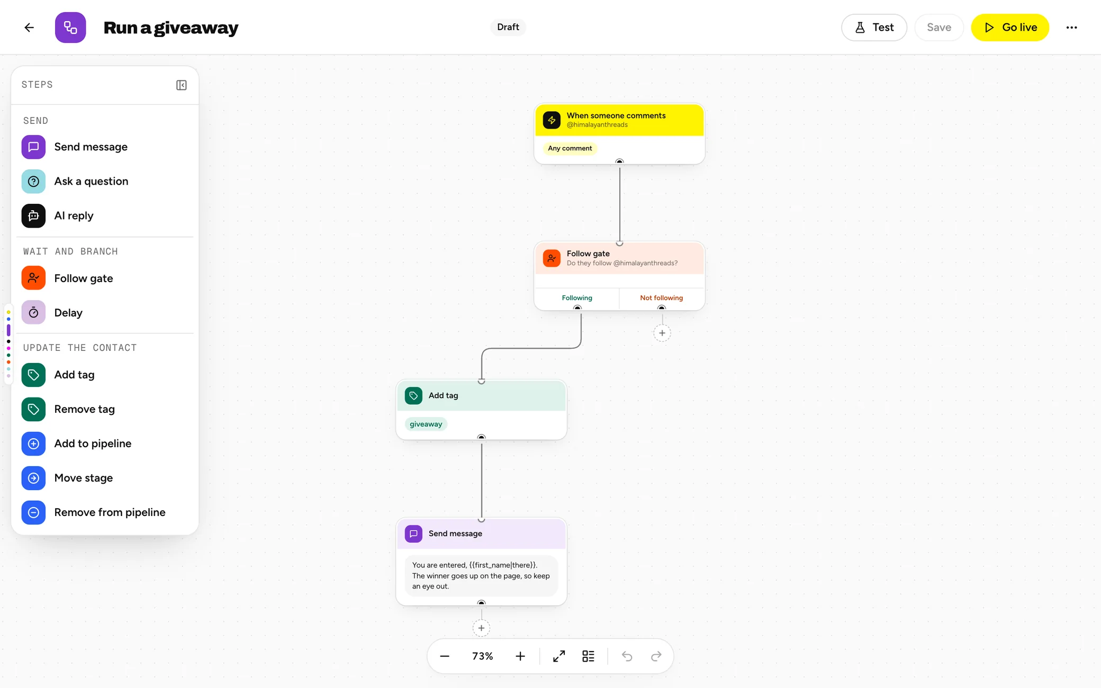The width and height of the screenshot is (1101, 688).
Task: Zoom in with the plus button
Action: point(520,656)
